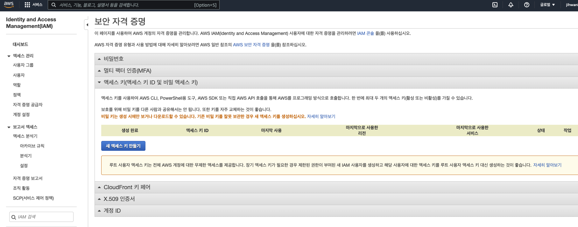Click the 마지막으로 사용한 서비스 column header
The width and height of the screenshot is (578, 227).
pyautogui.click(x=472, y=130)
